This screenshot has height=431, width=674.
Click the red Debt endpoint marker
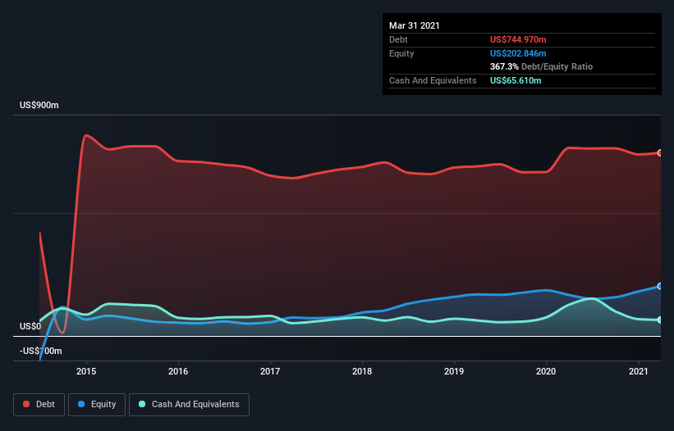click(660, 153)
